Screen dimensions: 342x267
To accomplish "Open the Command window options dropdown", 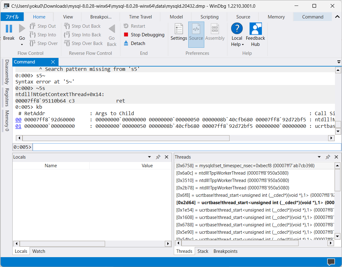I will click(339, 62).
